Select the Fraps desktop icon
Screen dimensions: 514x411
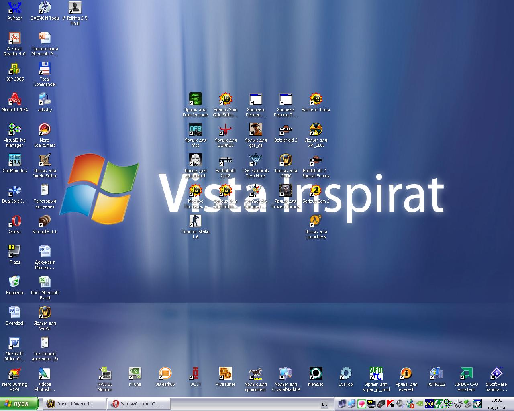(14, 251)
